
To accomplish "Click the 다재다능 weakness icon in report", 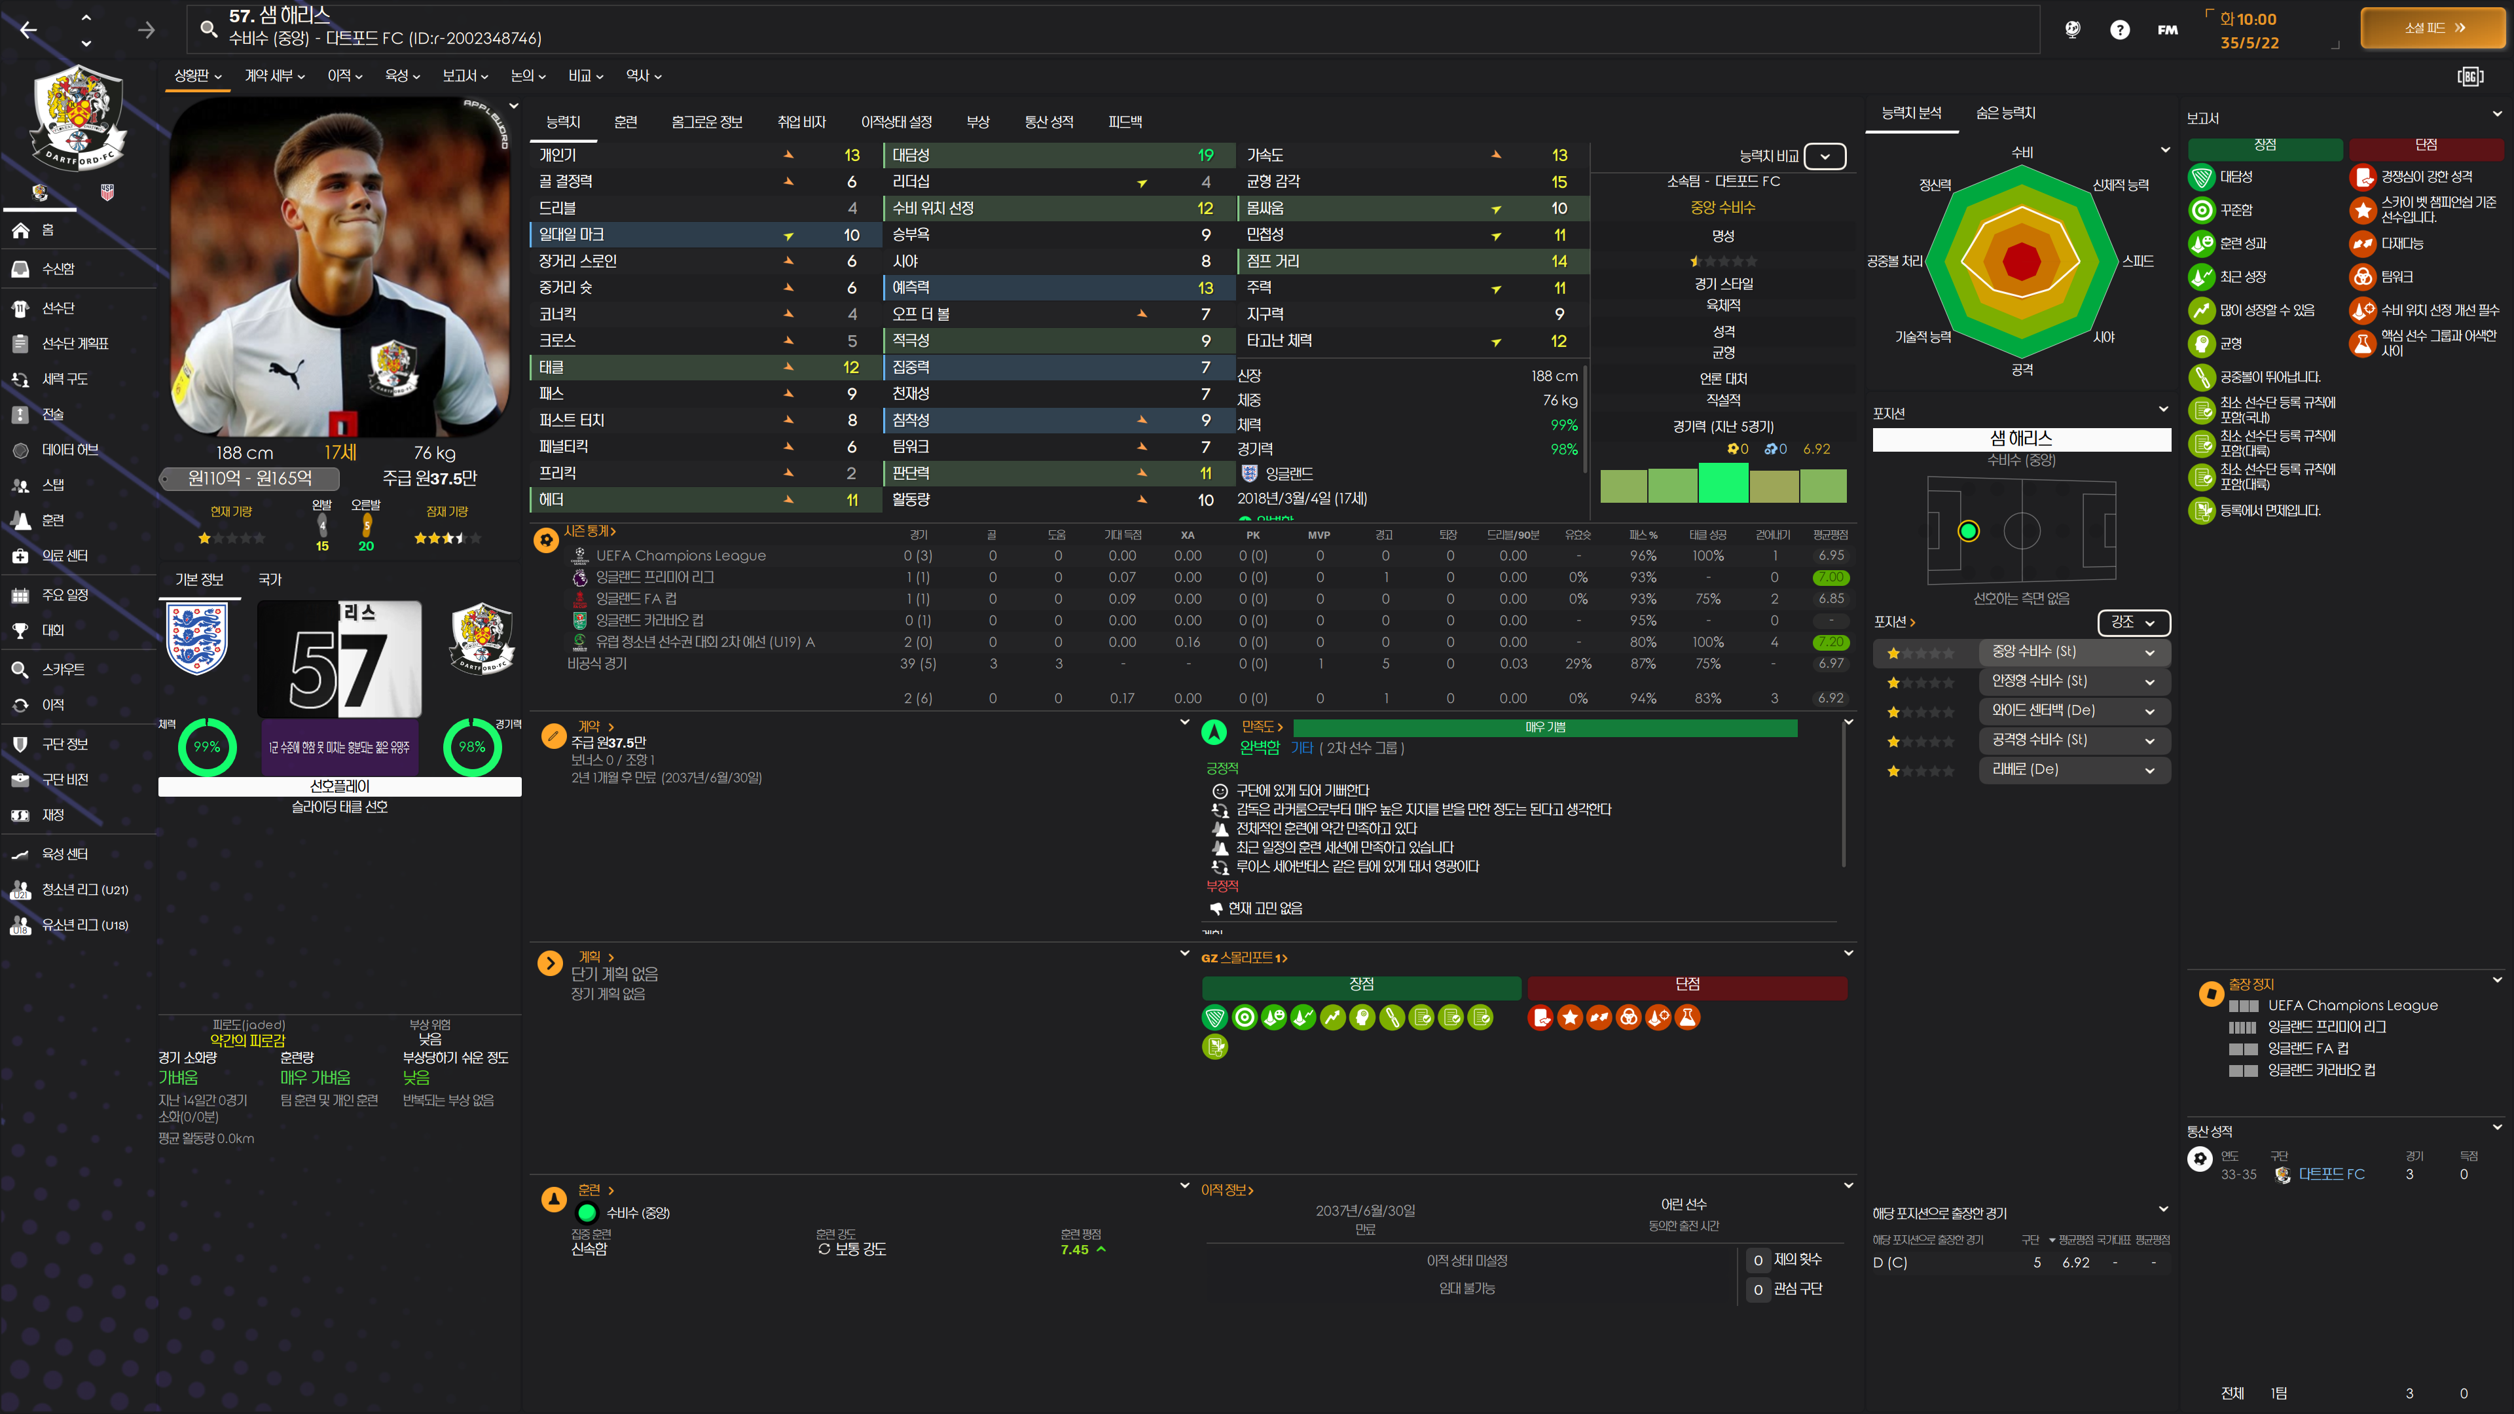I will [2363, 244].
